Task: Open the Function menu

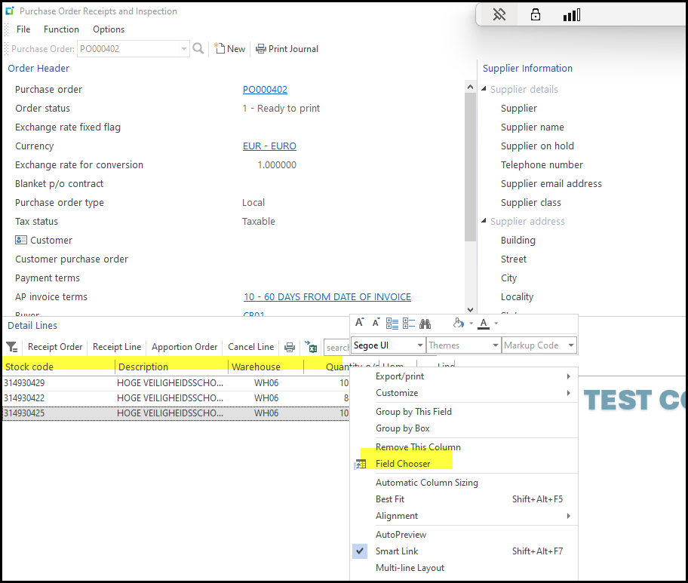Action: click(61, 29)
